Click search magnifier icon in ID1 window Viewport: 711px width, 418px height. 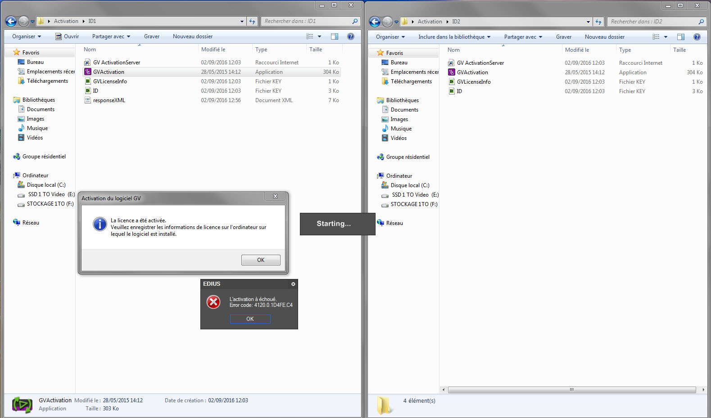pos(355,21)
